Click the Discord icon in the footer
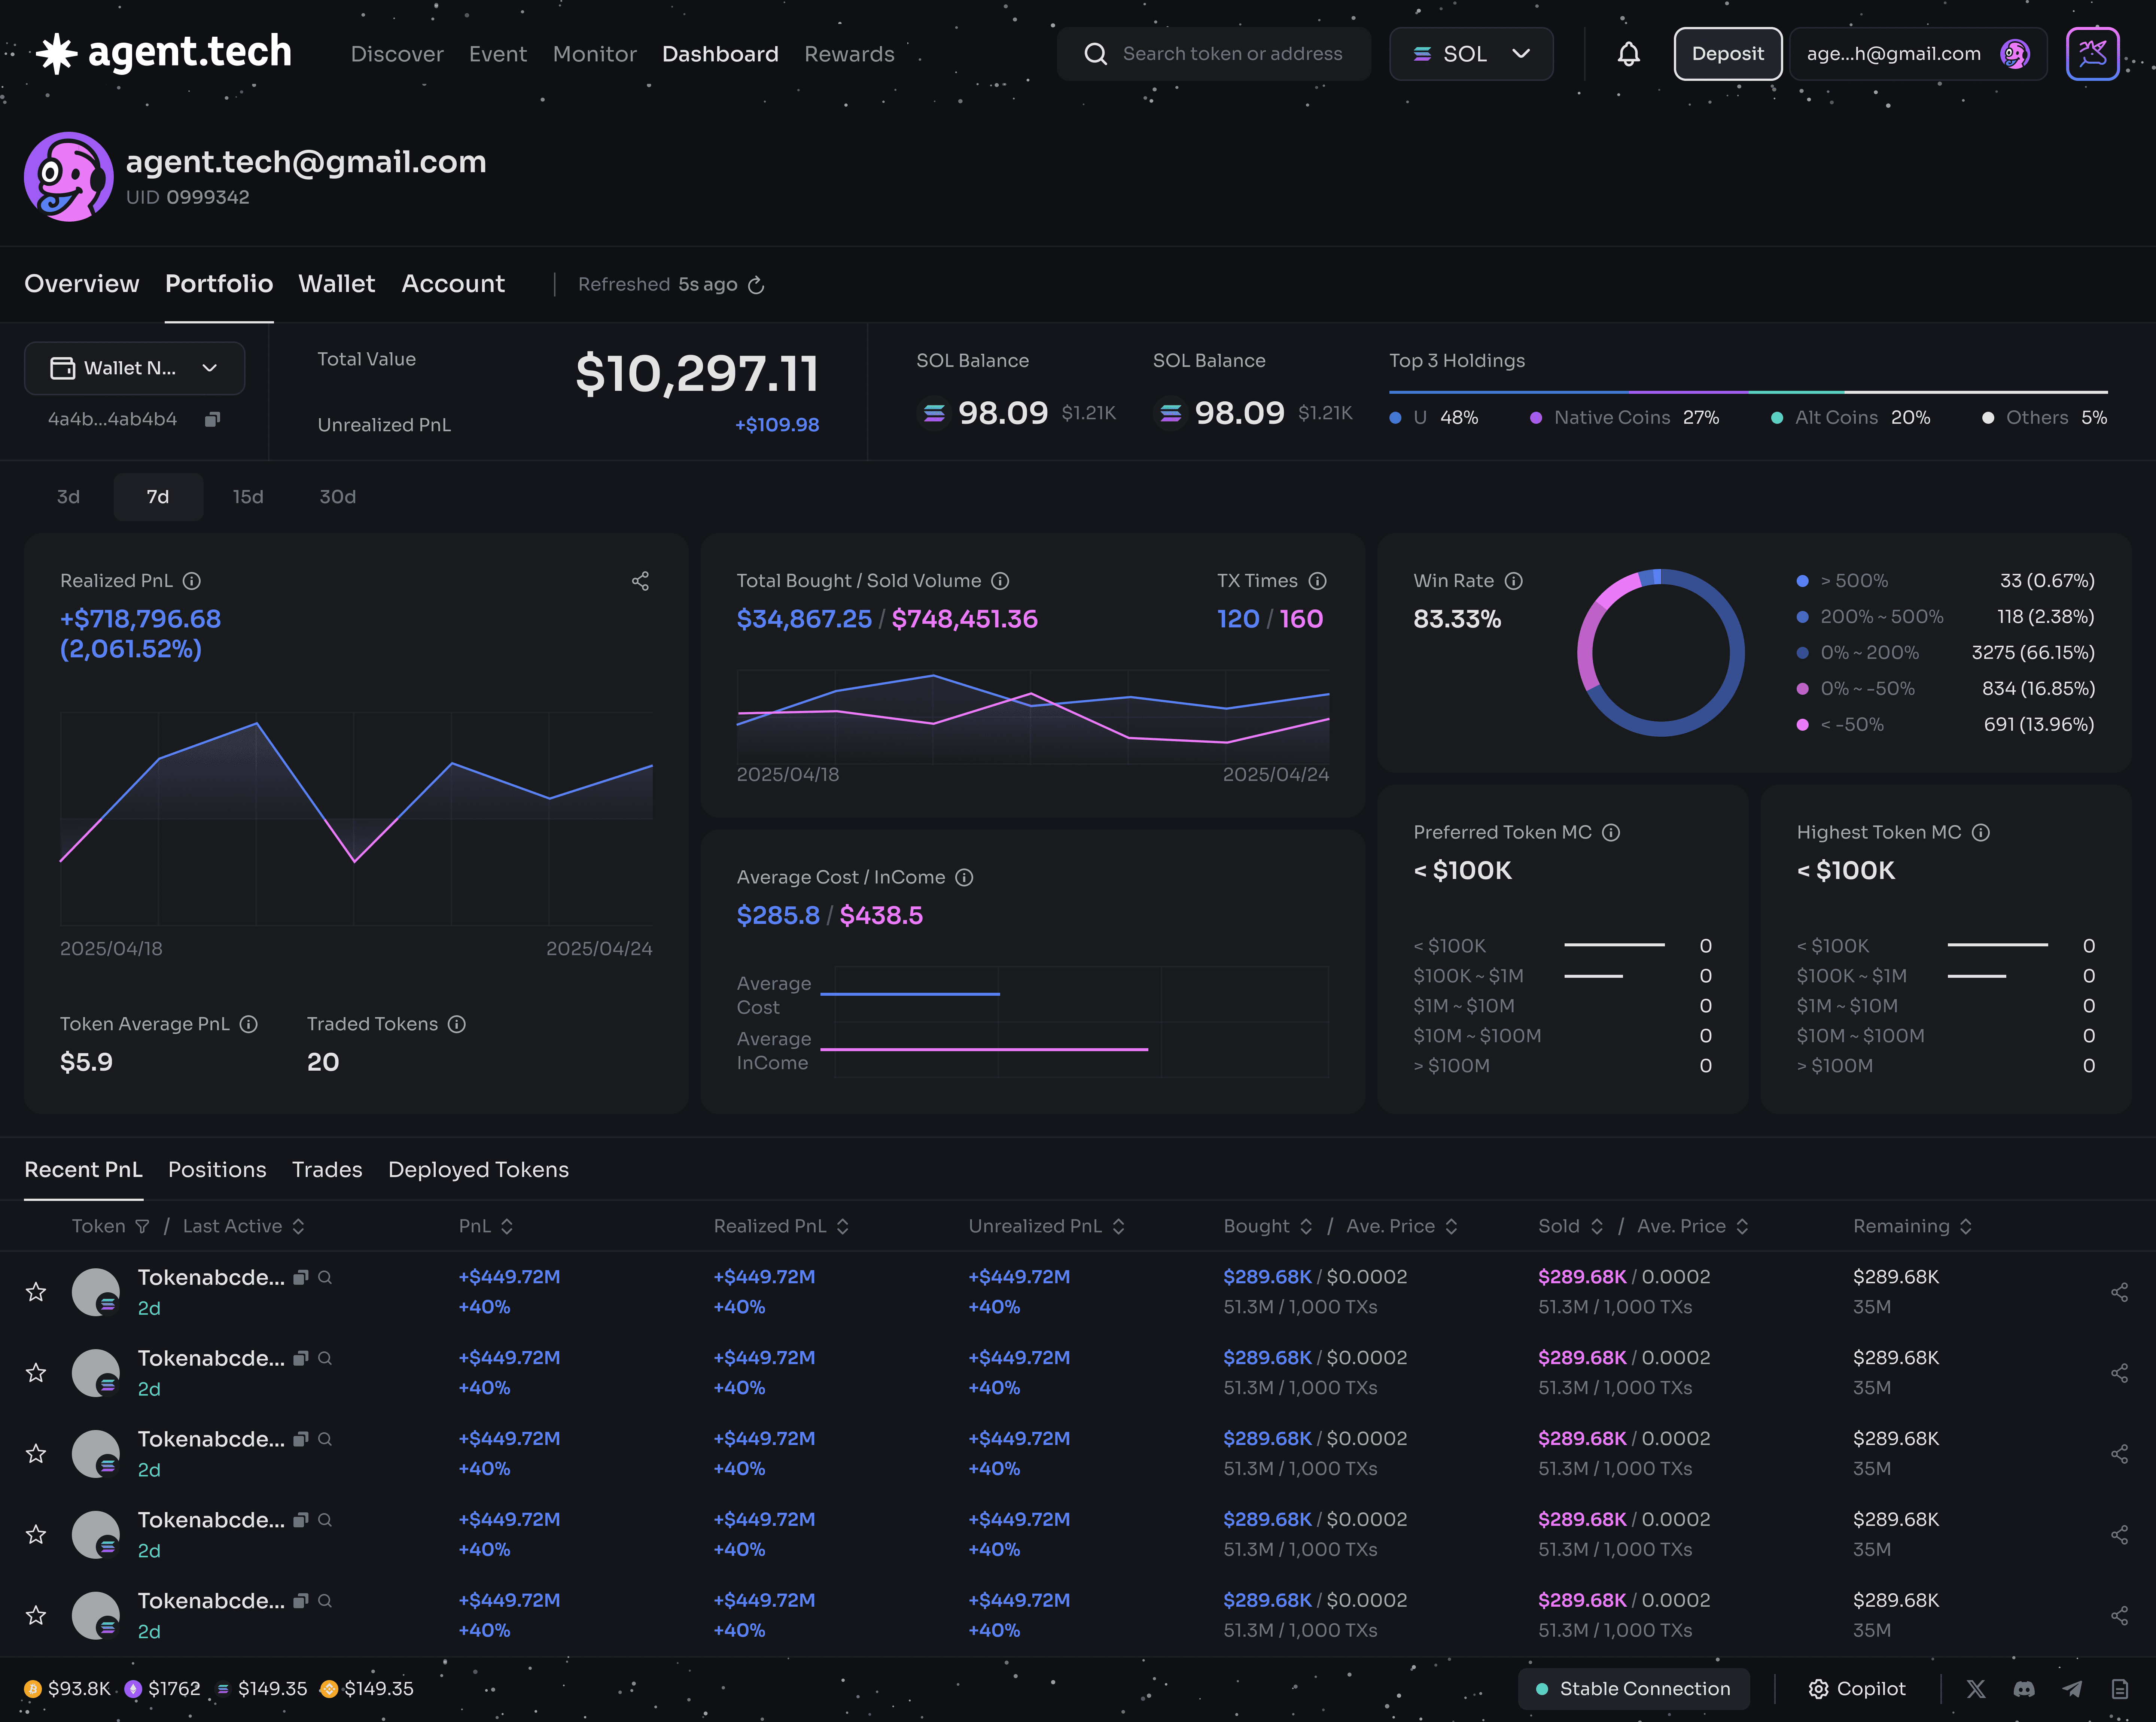Screen dimensions: 2156x1722 (2024, 1689)
